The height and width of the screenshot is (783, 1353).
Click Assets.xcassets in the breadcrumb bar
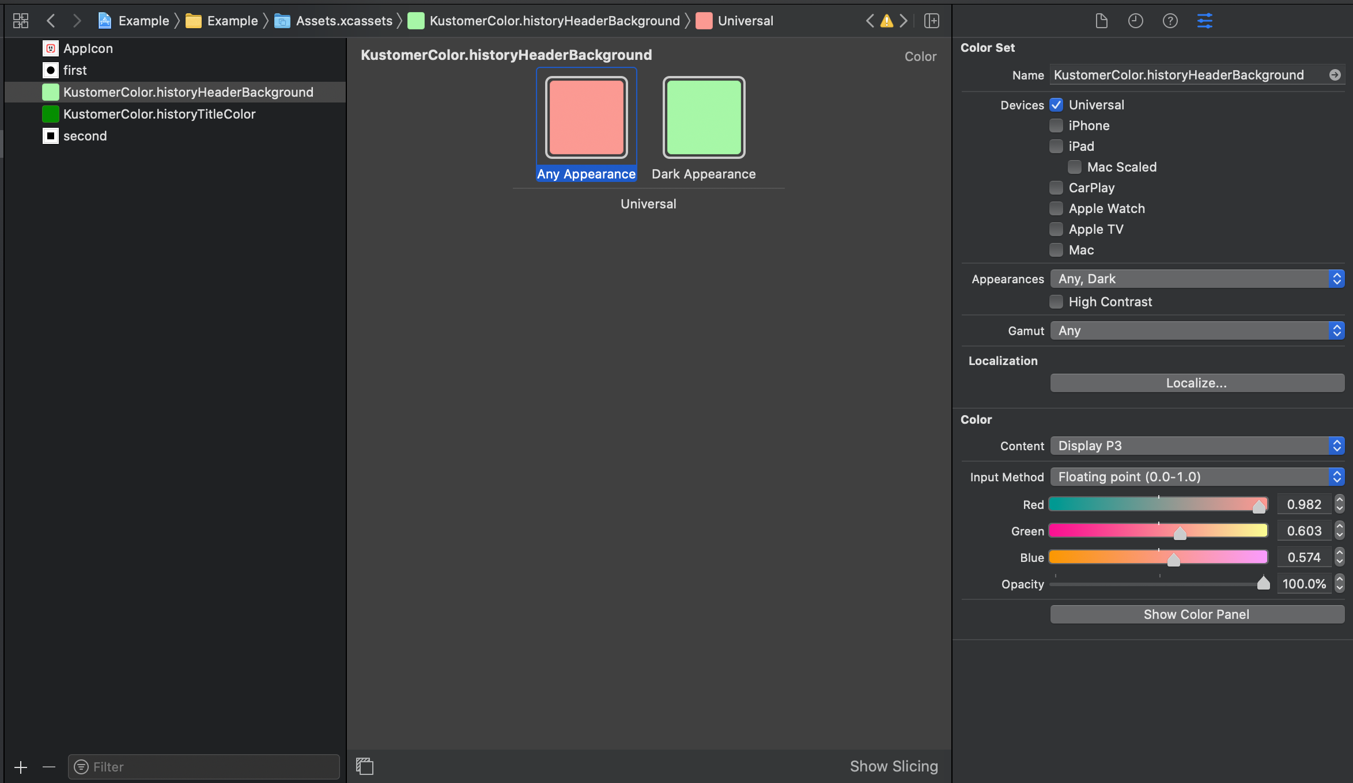(x=343, y=21)
